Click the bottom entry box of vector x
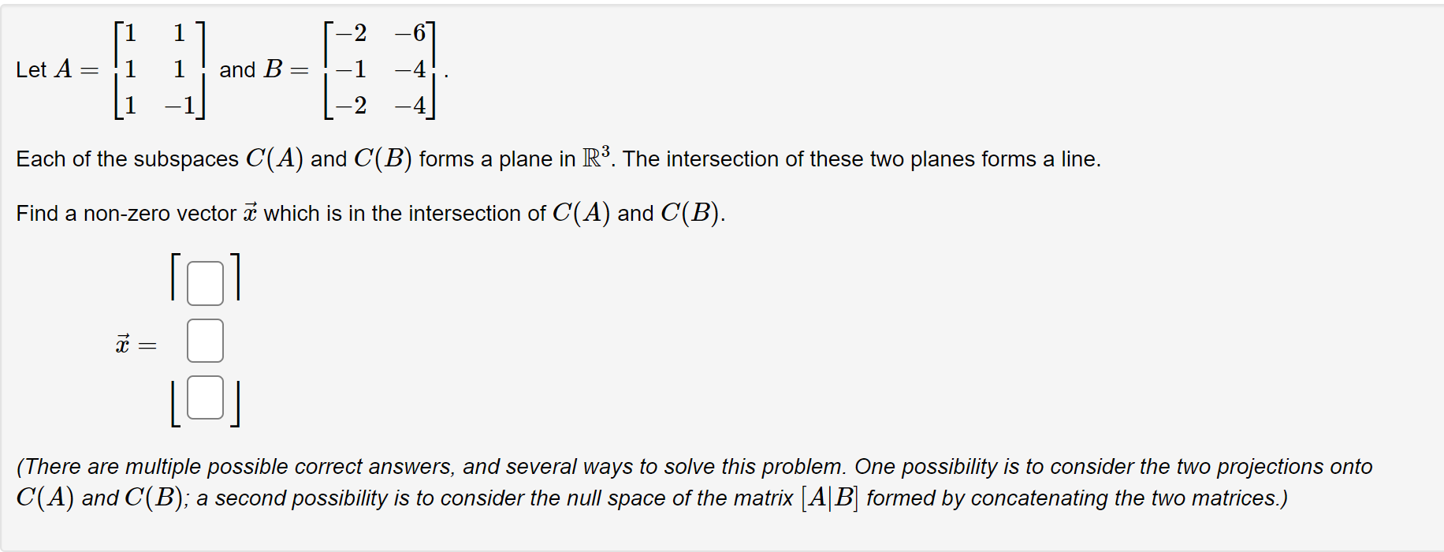The image size is (1444, 552). pos(203,398)
